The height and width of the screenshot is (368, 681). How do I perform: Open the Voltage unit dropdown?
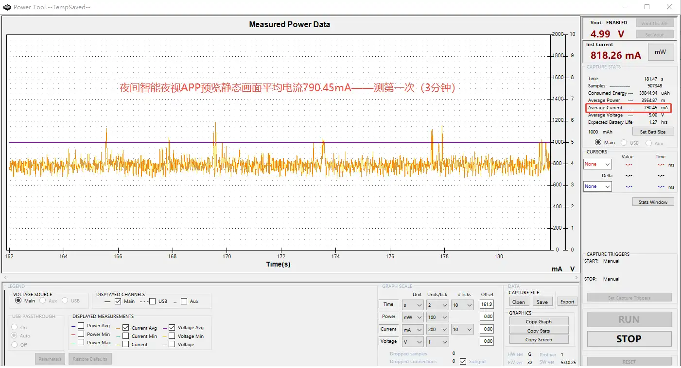coord(413,342)
